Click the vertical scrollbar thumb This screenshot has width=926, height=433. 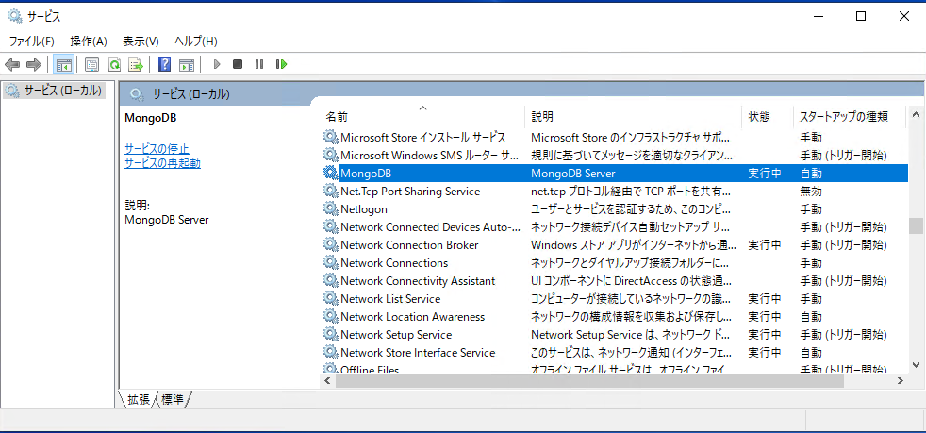point(916,225)
